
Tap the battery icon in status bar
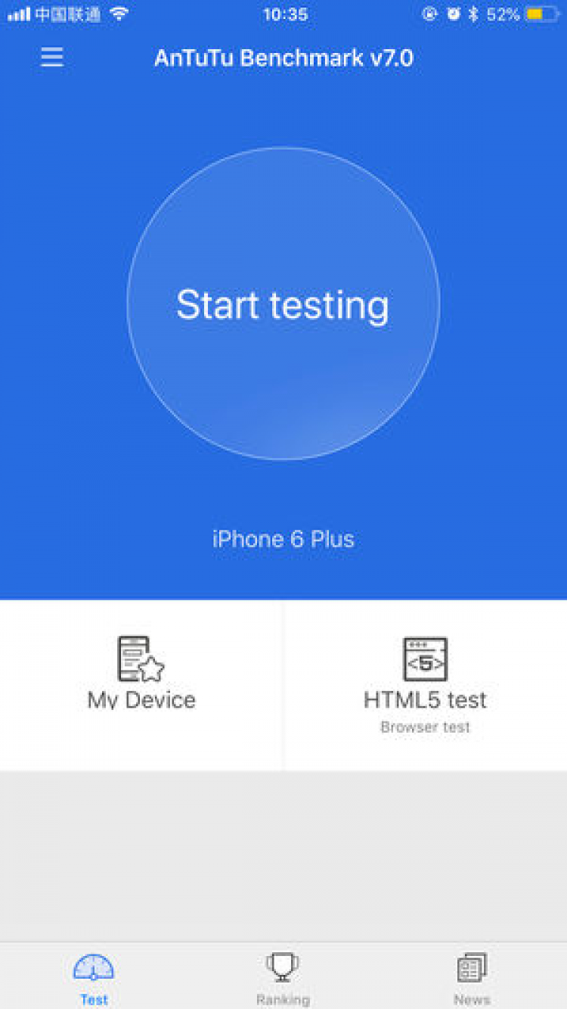541,14
